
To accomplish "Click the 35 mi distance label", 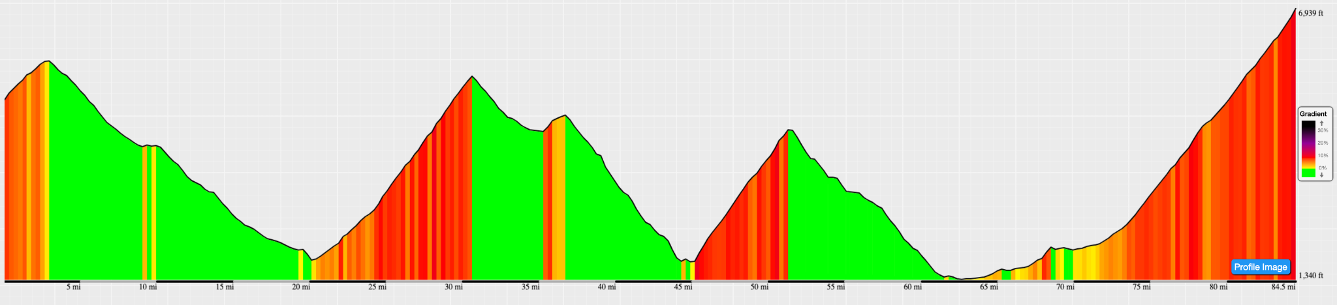I will pyautogui.click(x=530, y=287).
